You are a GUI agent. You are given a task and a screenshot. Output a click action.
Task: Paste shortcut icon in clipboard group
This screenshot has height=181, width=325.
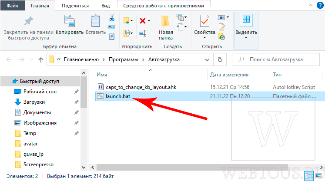pos(112,36)
